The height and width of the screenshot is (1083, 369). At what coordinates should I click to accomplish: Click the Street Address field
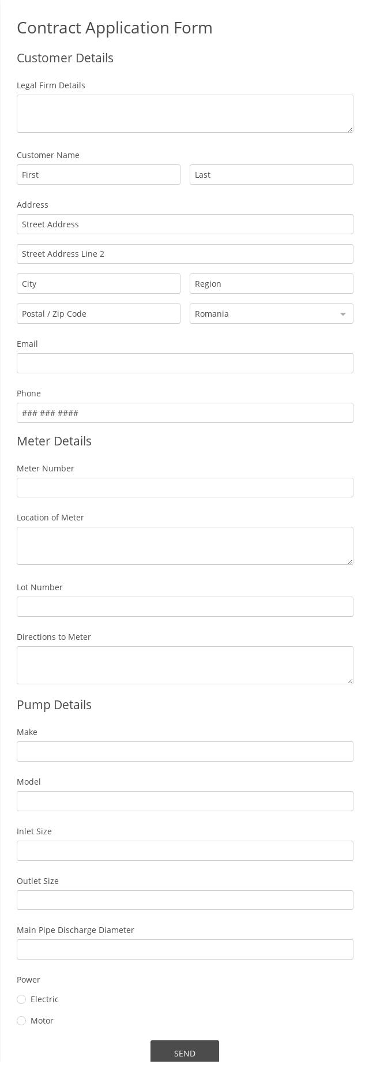(184, 224)
